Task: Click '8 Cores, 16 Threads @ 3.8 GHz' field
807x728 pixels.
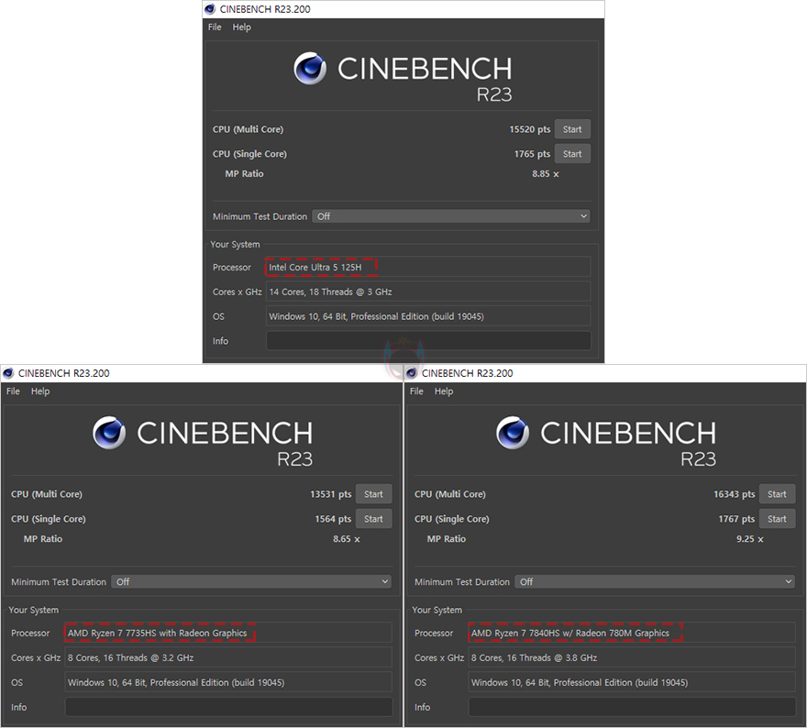Action: tap(632, 657)
